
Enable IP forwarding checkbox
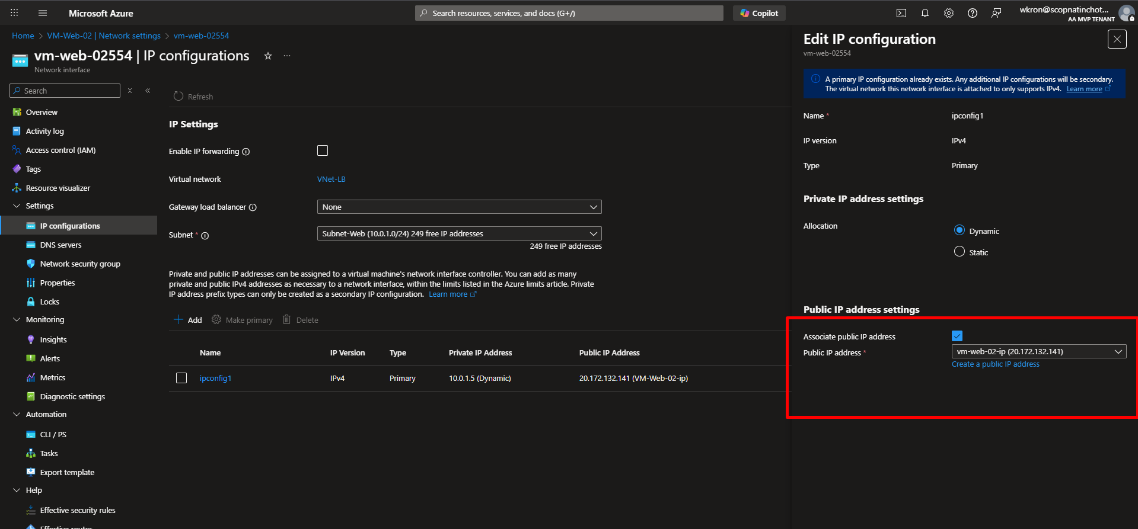pyautogui.click(x=323, y=150)
